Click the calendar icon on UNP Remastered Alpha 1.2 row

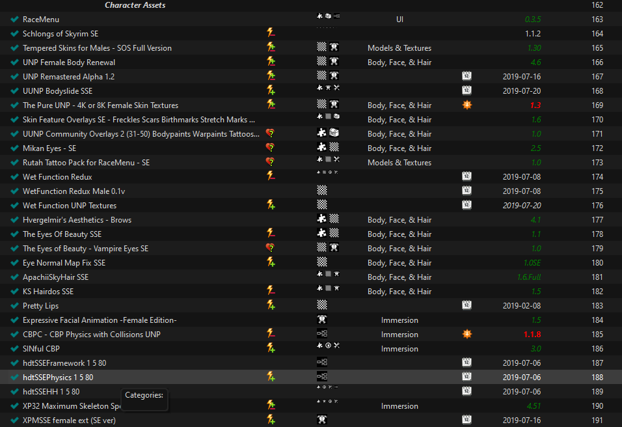click(467, 76)
